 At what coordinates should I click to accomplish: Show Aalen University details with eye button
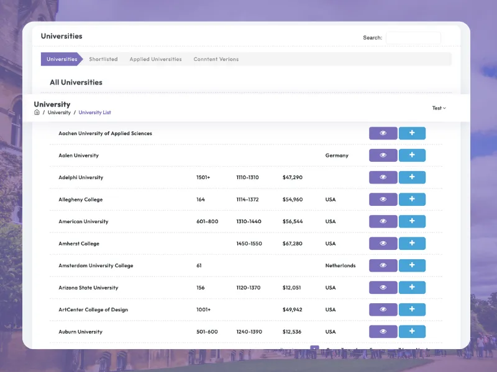383,156
